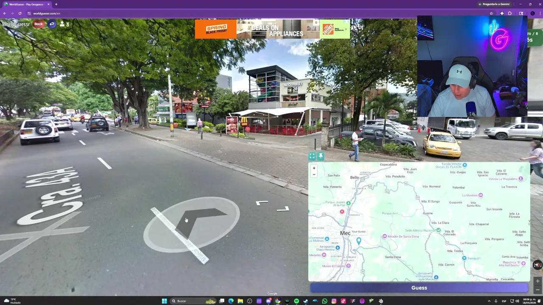
Task: Click the Copacabana map label
Action: [388, 164]
